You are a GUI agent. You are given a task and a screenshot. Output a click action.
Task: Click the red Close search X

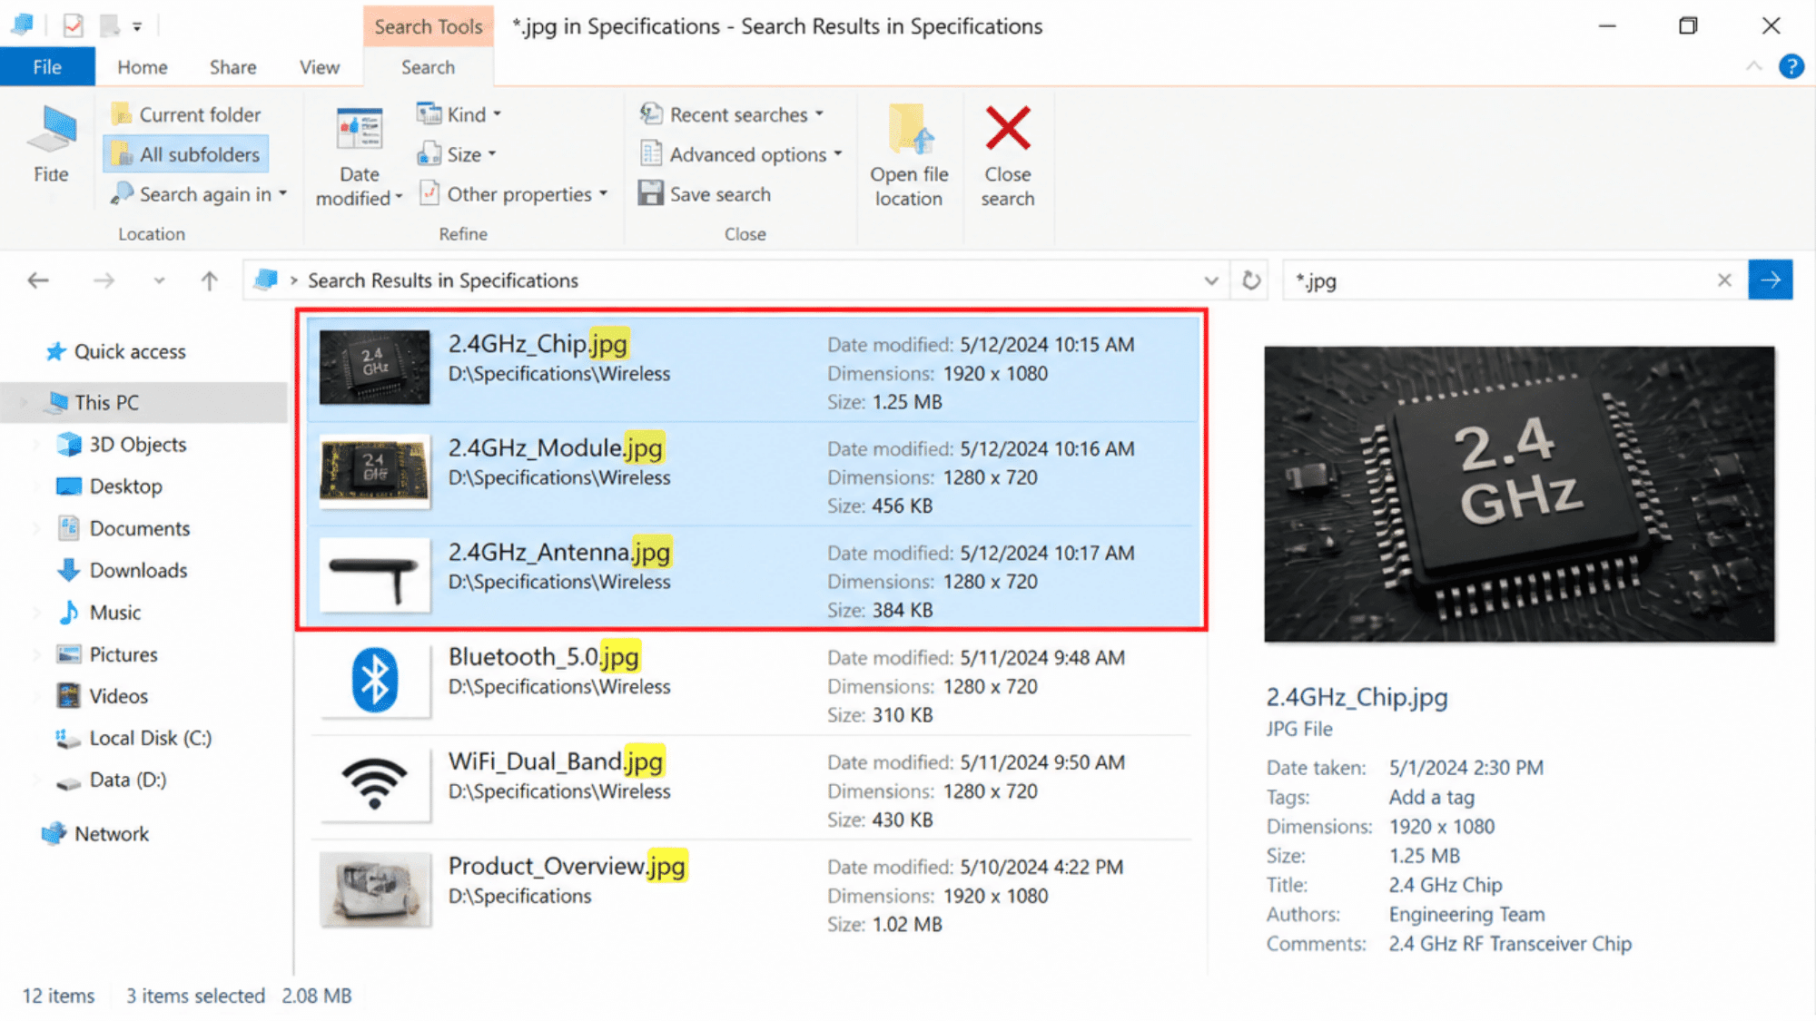(x=1008, y=128)
